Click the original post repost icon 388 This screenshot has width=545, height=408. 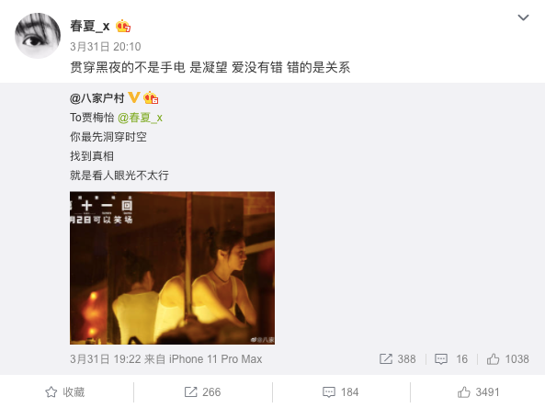tap(397, 359)
